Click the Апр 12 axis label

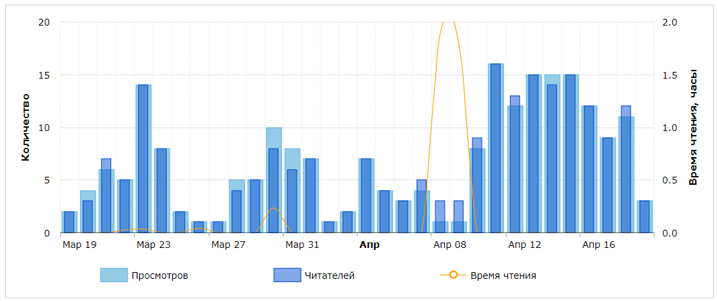pyautogui.click(x=525, y=245)
